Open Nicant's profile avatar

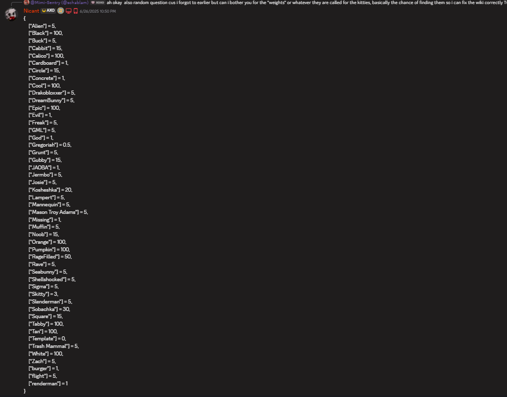pos(11,14)
